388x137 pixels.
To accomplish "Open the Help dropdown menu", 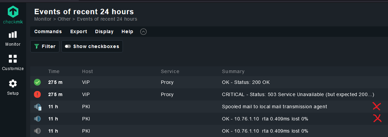I will click(x=127, y=31).
